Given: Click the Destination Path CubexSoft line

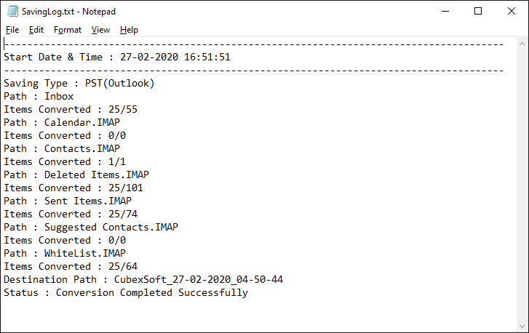Looking at the screenshot, I should pos(143,279).
